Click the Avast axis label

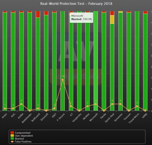pyautogui.click(x=5, y=116)
